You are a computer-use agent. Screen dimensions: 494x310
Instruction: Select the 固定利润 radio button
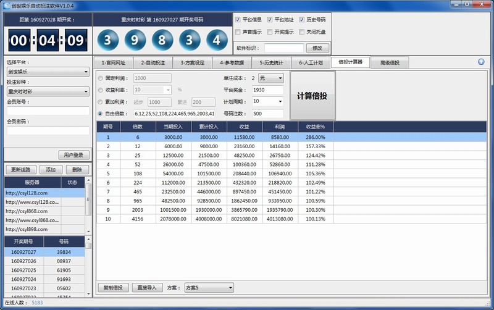101,78
